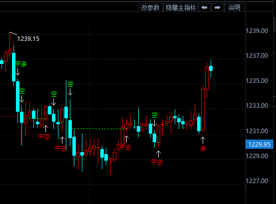
Task: Click the 1239.00 price axis label
Action: 257,31
